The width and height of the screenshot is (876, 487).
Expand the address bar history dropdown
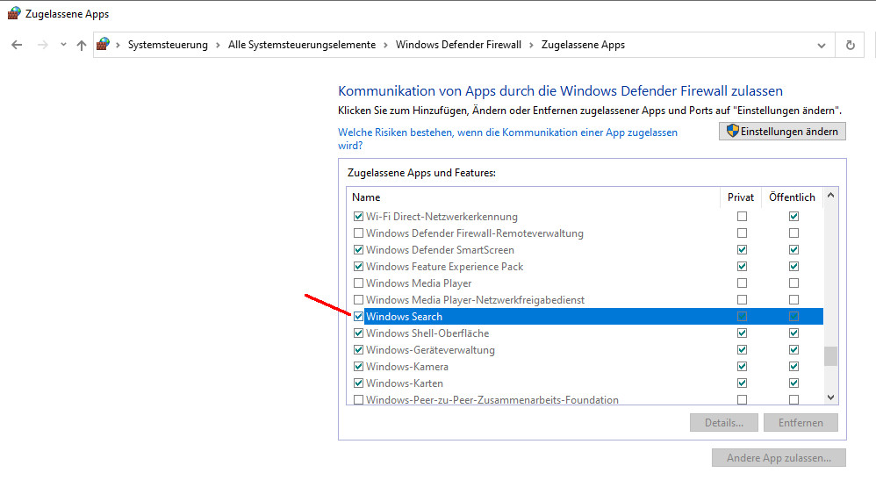pyautogui.click(x=821, y=45)
